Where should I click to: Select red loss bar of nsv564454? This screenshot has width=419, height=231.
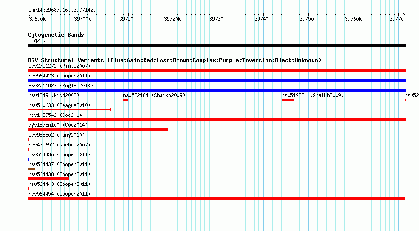[217, 199]
